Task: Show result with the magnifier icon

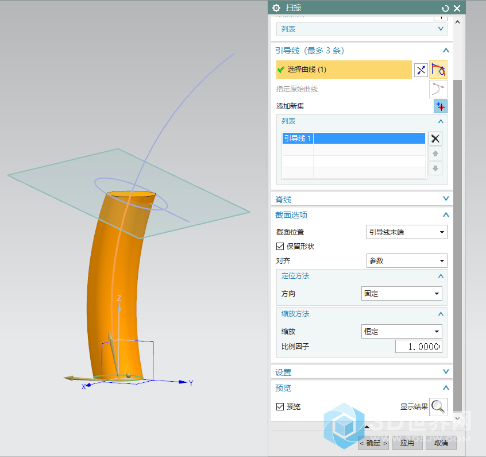Action: [x=438, y=407]
